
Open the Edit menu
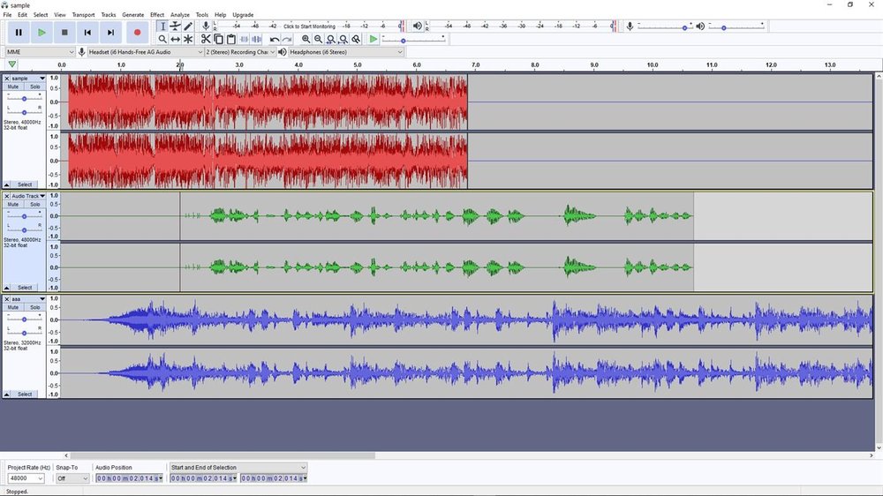click(23, 15)
